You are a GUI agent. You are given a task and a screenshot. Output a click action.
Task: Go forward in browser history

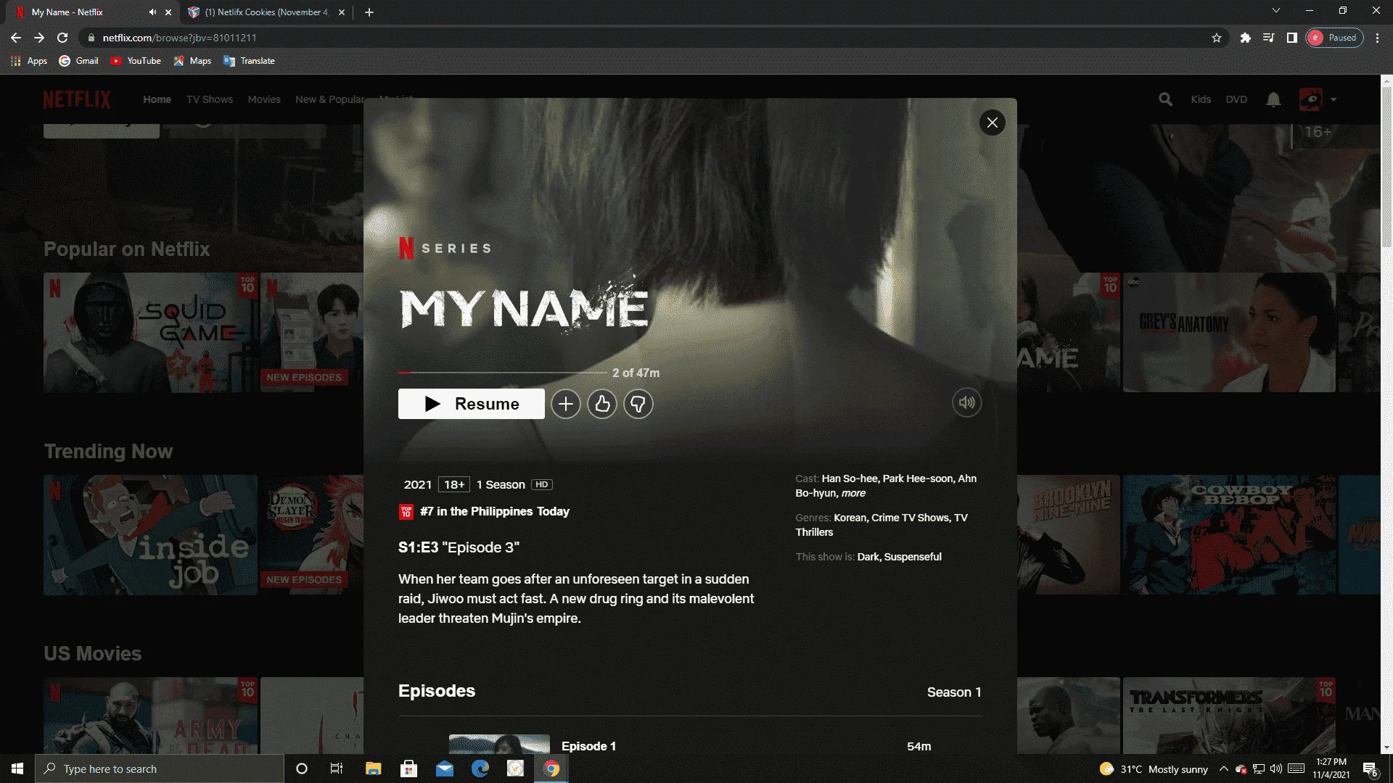tap(39, 38)
